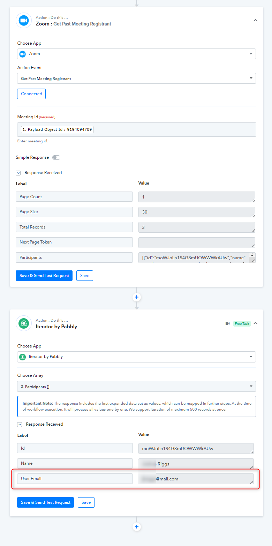Collapse Response Received in the Zoom step
Image resolution: width=272 pixels, height=546 pixels.
click(18, 173)
